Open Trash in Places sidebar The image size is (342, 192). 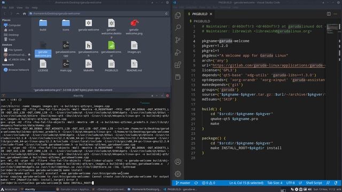point(10,39)
